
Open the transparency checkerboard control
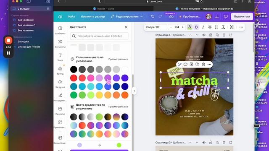click(x=232, y=27)
